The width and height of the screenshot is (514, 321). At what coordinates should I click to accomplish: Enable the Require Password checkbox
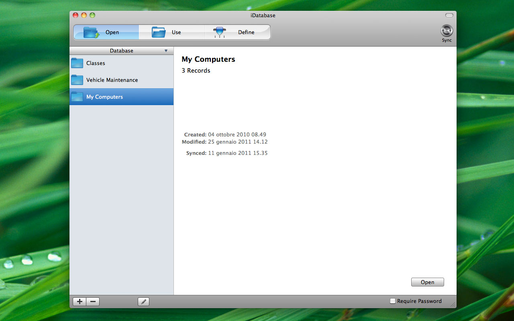pyautogui.click(x=393, y=301)
